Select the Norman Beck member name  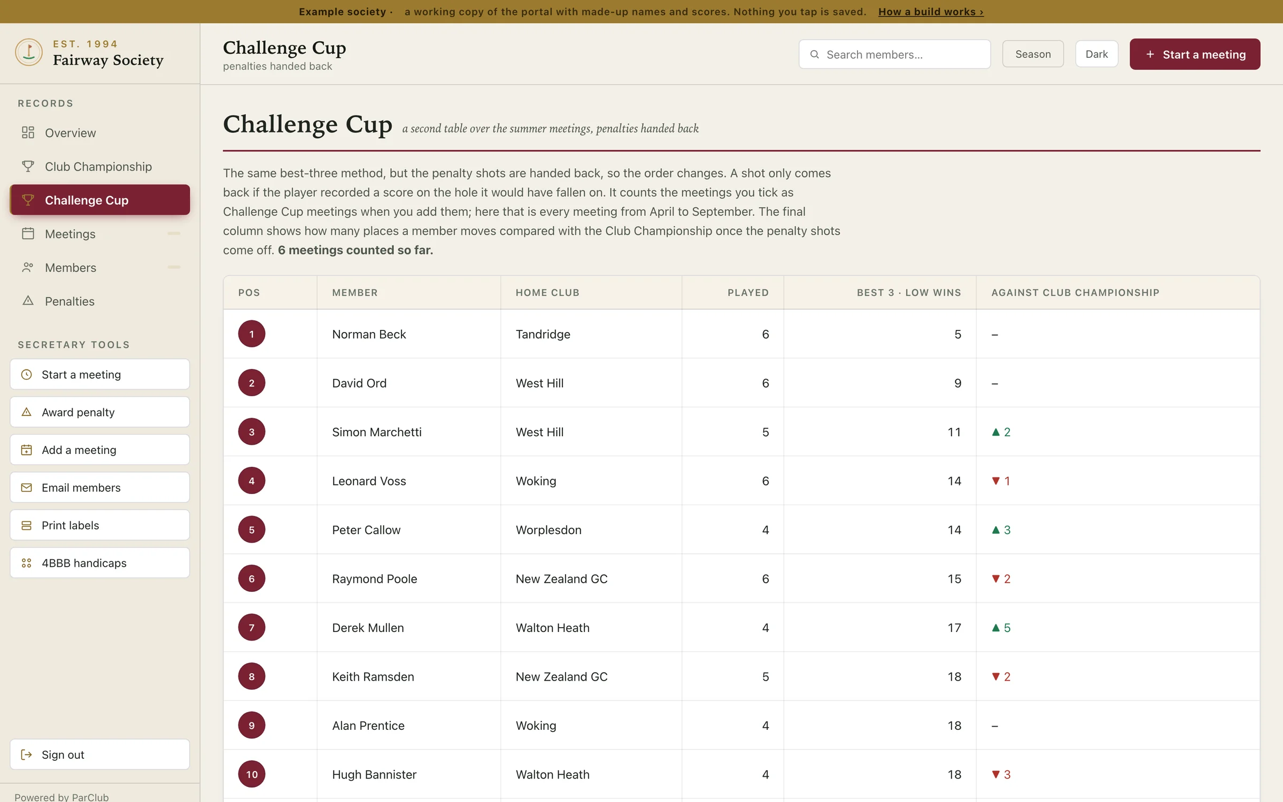(369, 334)
